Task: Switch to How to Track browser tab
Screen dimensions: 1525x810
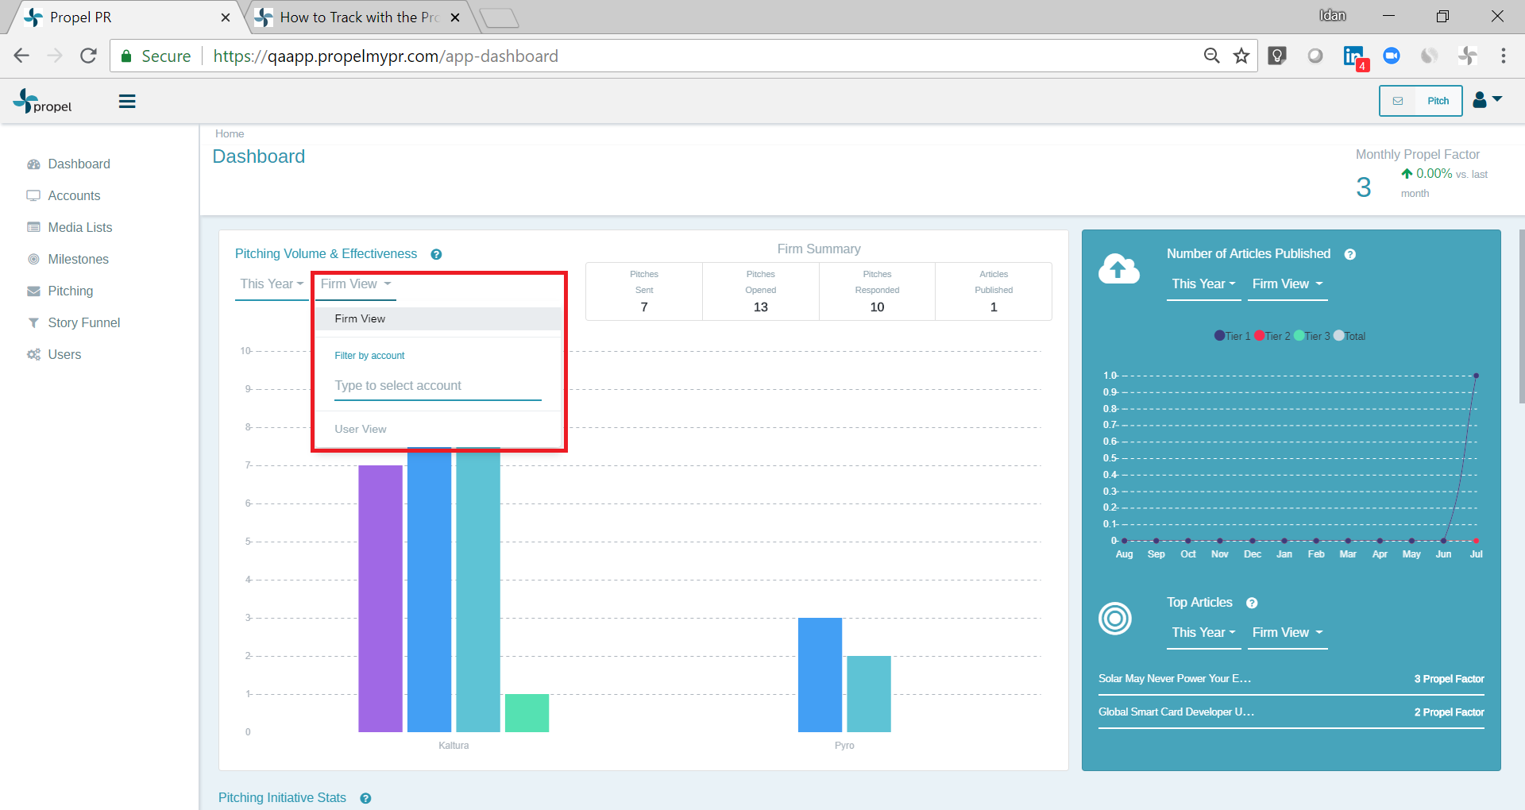Action: coord(359,17)
